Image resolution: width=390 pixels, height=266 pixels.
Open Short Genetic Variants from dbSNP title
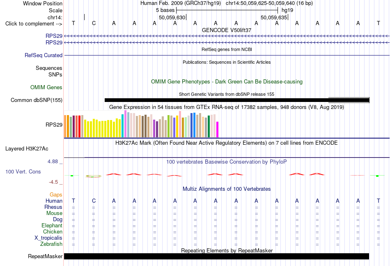[x=227, y=94]
